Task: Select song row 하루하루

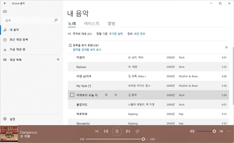Action: (148, 114)
